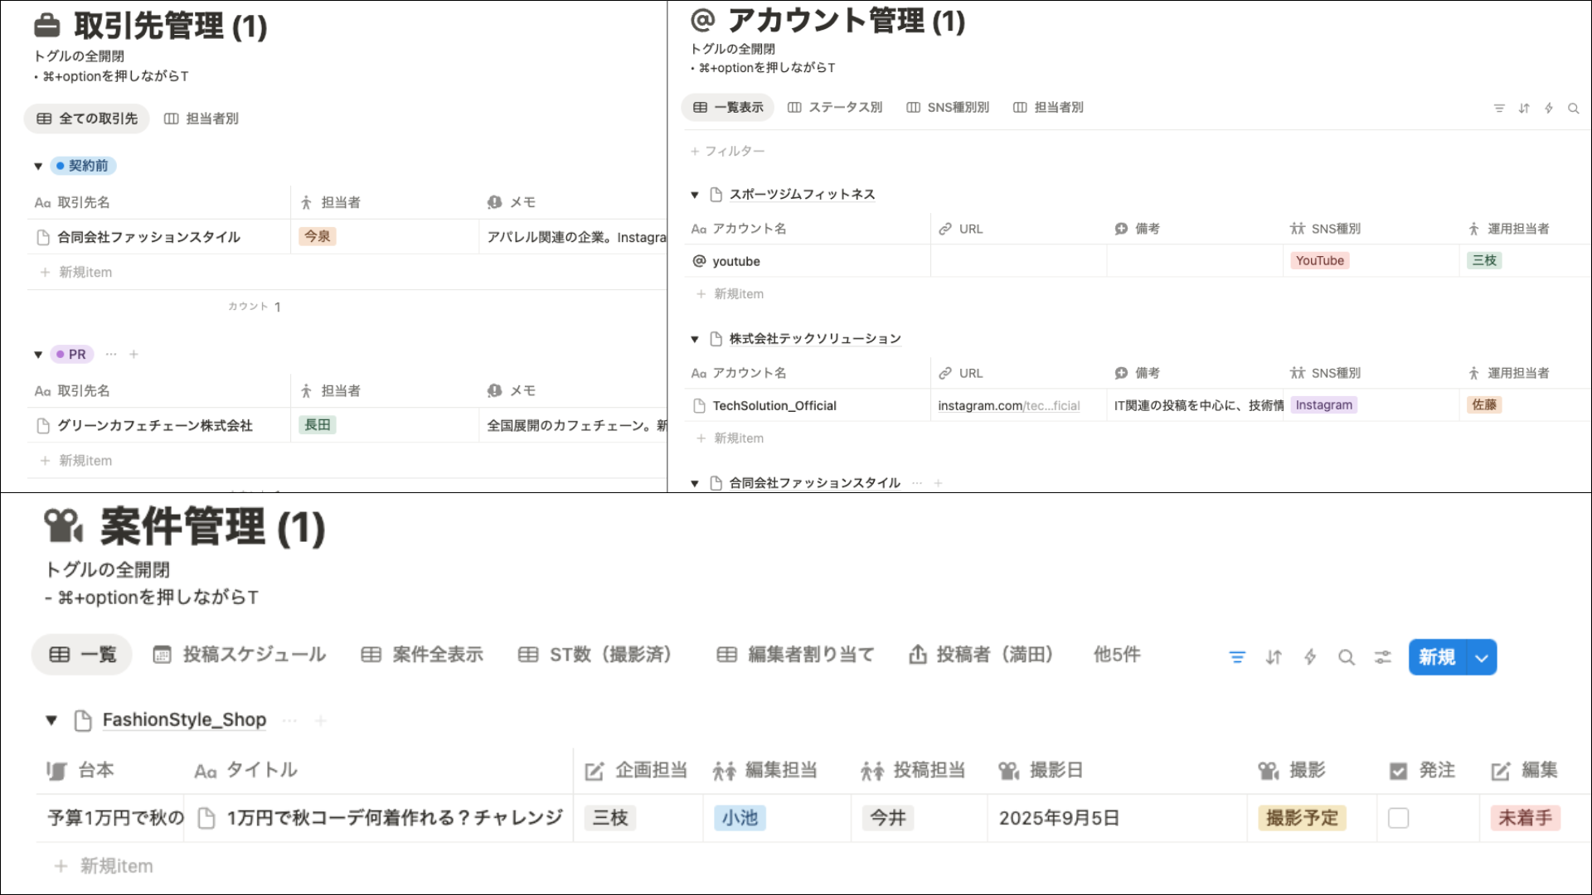
Task: Click lightning icon in アカウント管理 toolbar
Action: click(x=1549, y=109)
